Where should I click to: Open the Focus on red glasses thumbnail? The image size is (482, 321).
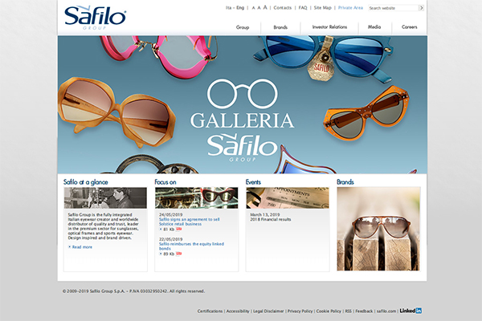click(196, 198)
